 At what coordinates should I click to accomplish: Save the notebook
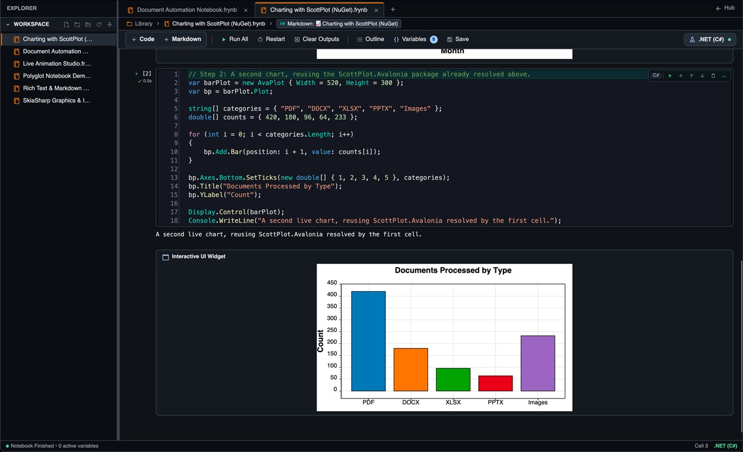pyautogui.click(x=457, y=40)
